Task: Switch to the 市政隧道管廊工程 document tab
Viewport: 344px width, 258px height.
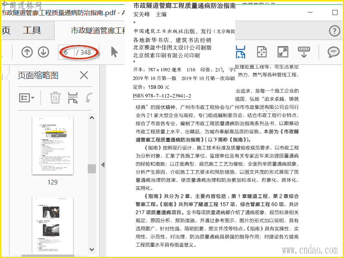Action: [98, 30]
